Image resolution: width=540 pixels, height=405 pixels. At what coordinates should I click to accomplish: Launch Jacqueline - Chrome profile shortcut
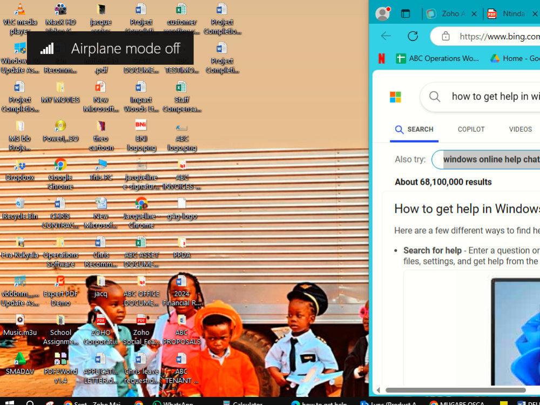pos(141,213)
